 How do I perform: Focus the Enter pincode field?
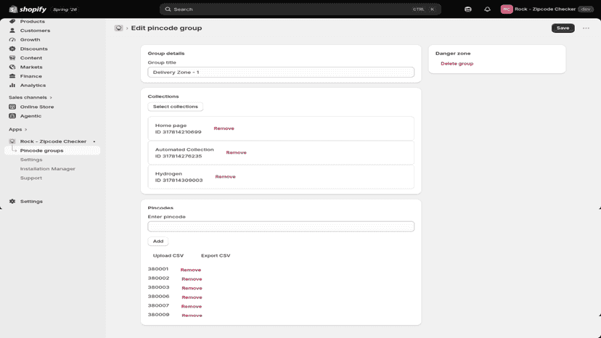click(x=281, y=226)
